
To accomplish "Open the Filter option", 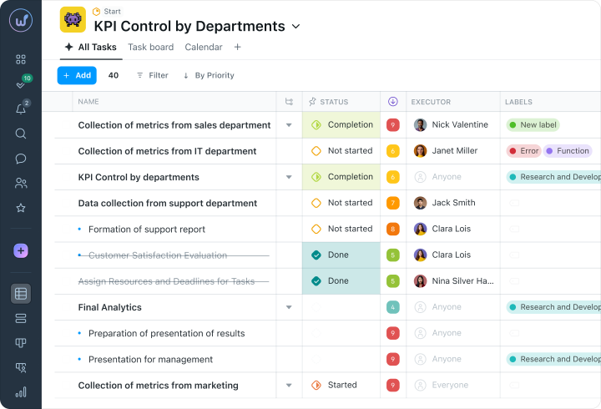I will [x=152, y=75].
